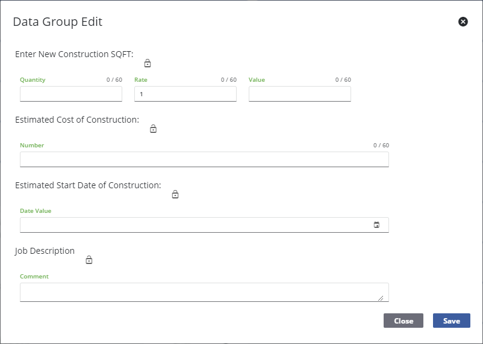Click the Number field for estimated cost
Image resolution: width=483 pixels, height=344 pixels.
coord(204,159)
